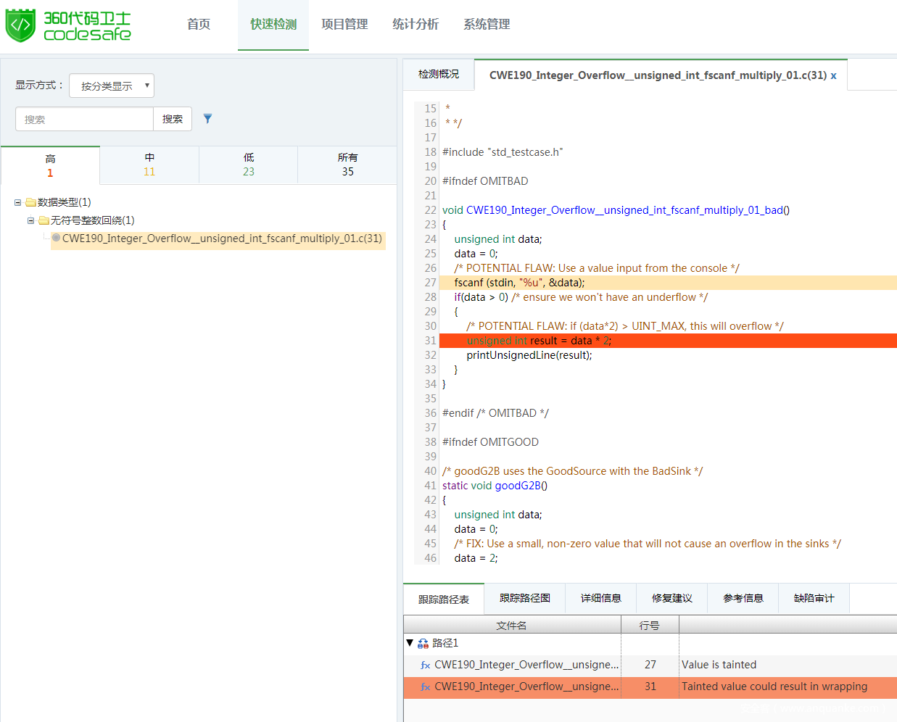Click the 360 codesafe shield logo
This screenshot has width=897, height=722.
click(20, 25)
